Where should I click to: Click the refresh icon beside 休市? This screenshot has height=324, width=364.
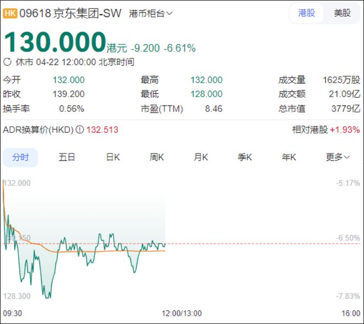[7, 62]
